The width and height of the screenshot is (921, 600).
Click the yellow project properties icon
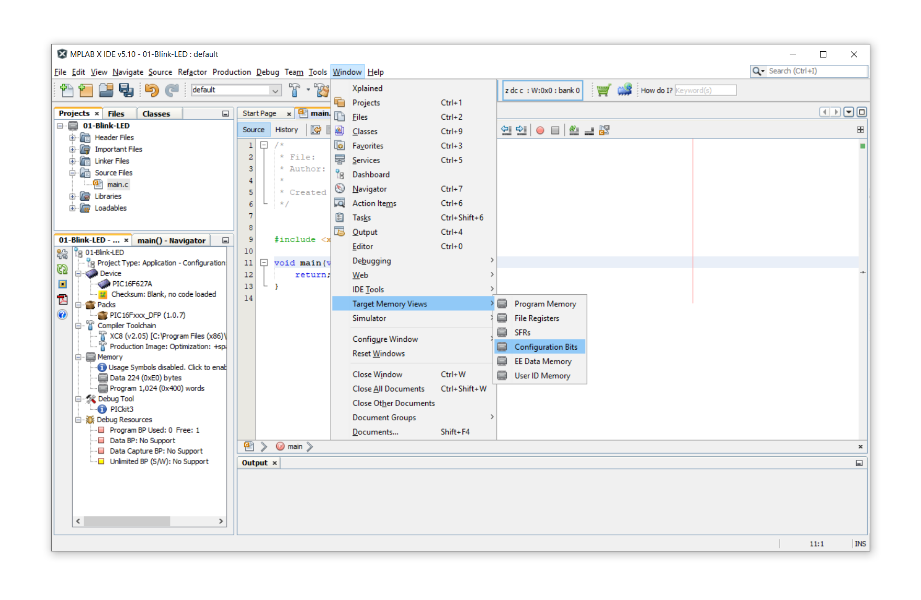point(62,284)
